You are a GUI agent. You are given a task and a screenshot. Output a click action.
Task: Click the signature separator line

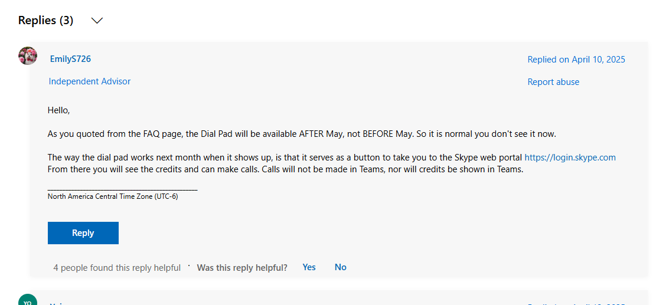(x=122, y=189)
